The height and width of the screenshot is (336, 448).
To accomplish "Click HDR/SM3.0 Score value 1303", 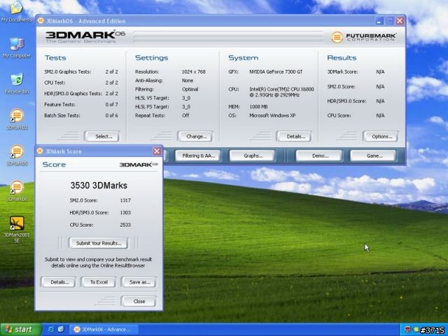I will coord(125,213).
